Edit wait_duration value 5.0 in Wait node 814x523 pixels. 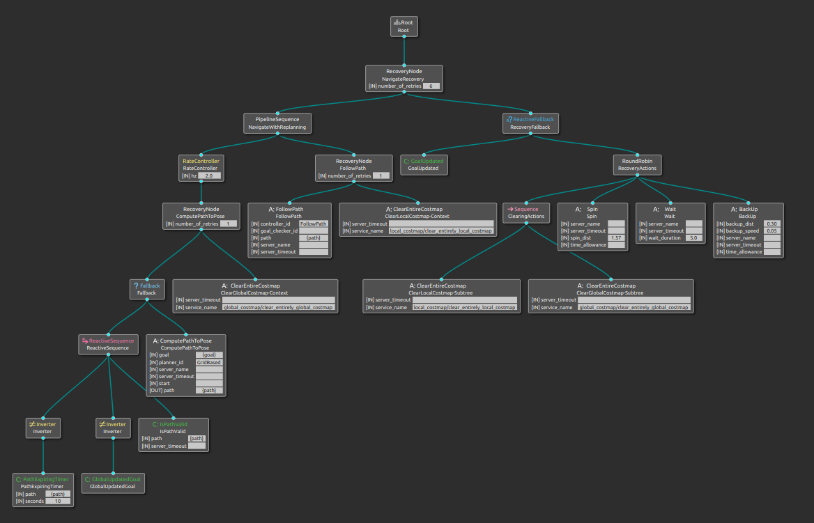pos(694,237)
